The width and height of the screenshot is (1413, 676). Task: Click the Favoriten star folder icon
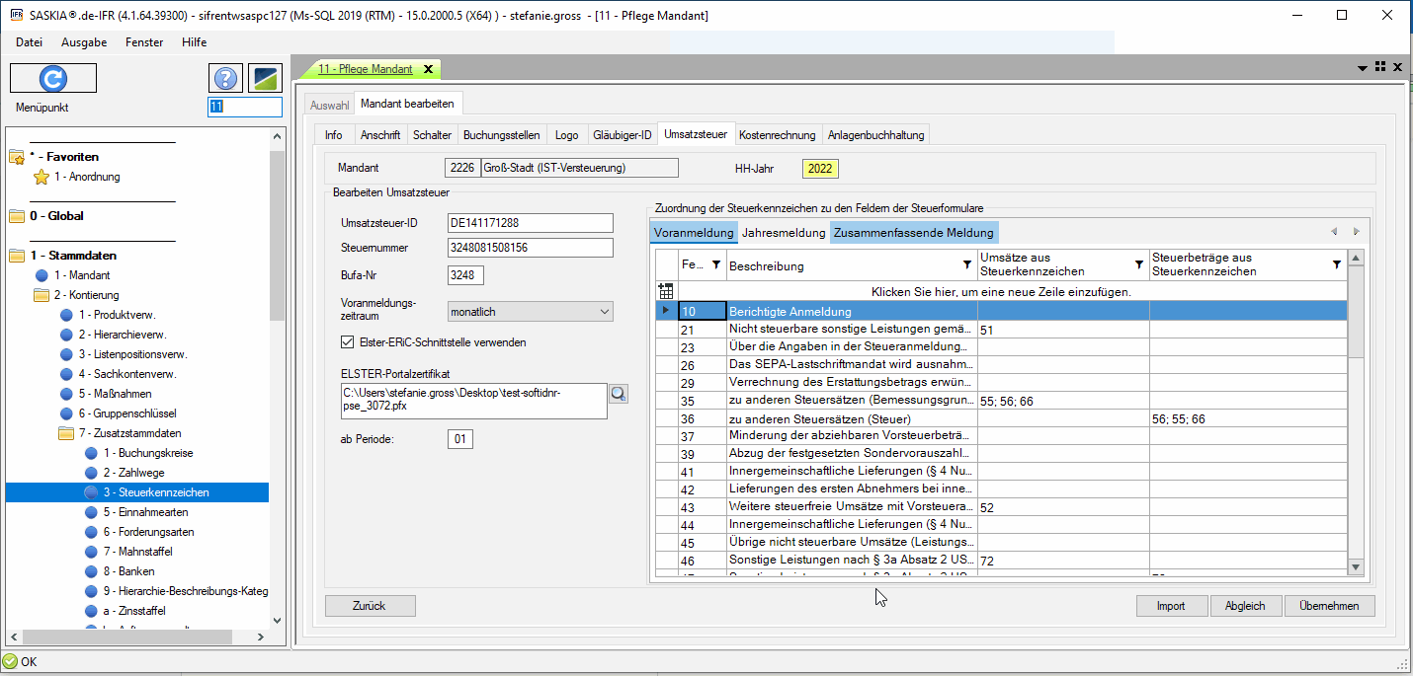click(17, 157)
